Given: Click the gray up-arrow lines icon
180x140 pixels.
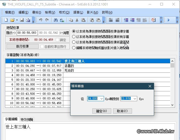Looking at the screenshot, I should [x=139, y=20].
